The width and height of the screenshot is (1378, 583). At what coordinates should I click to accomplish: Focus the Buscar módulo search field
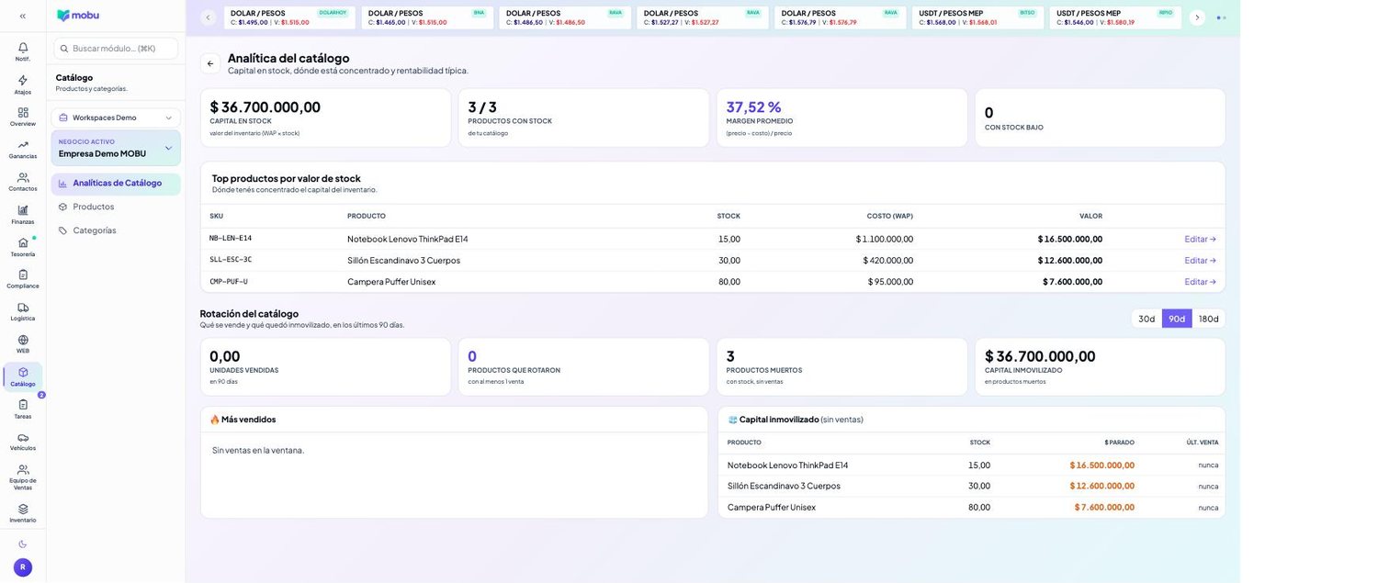(x=116, y=48)
